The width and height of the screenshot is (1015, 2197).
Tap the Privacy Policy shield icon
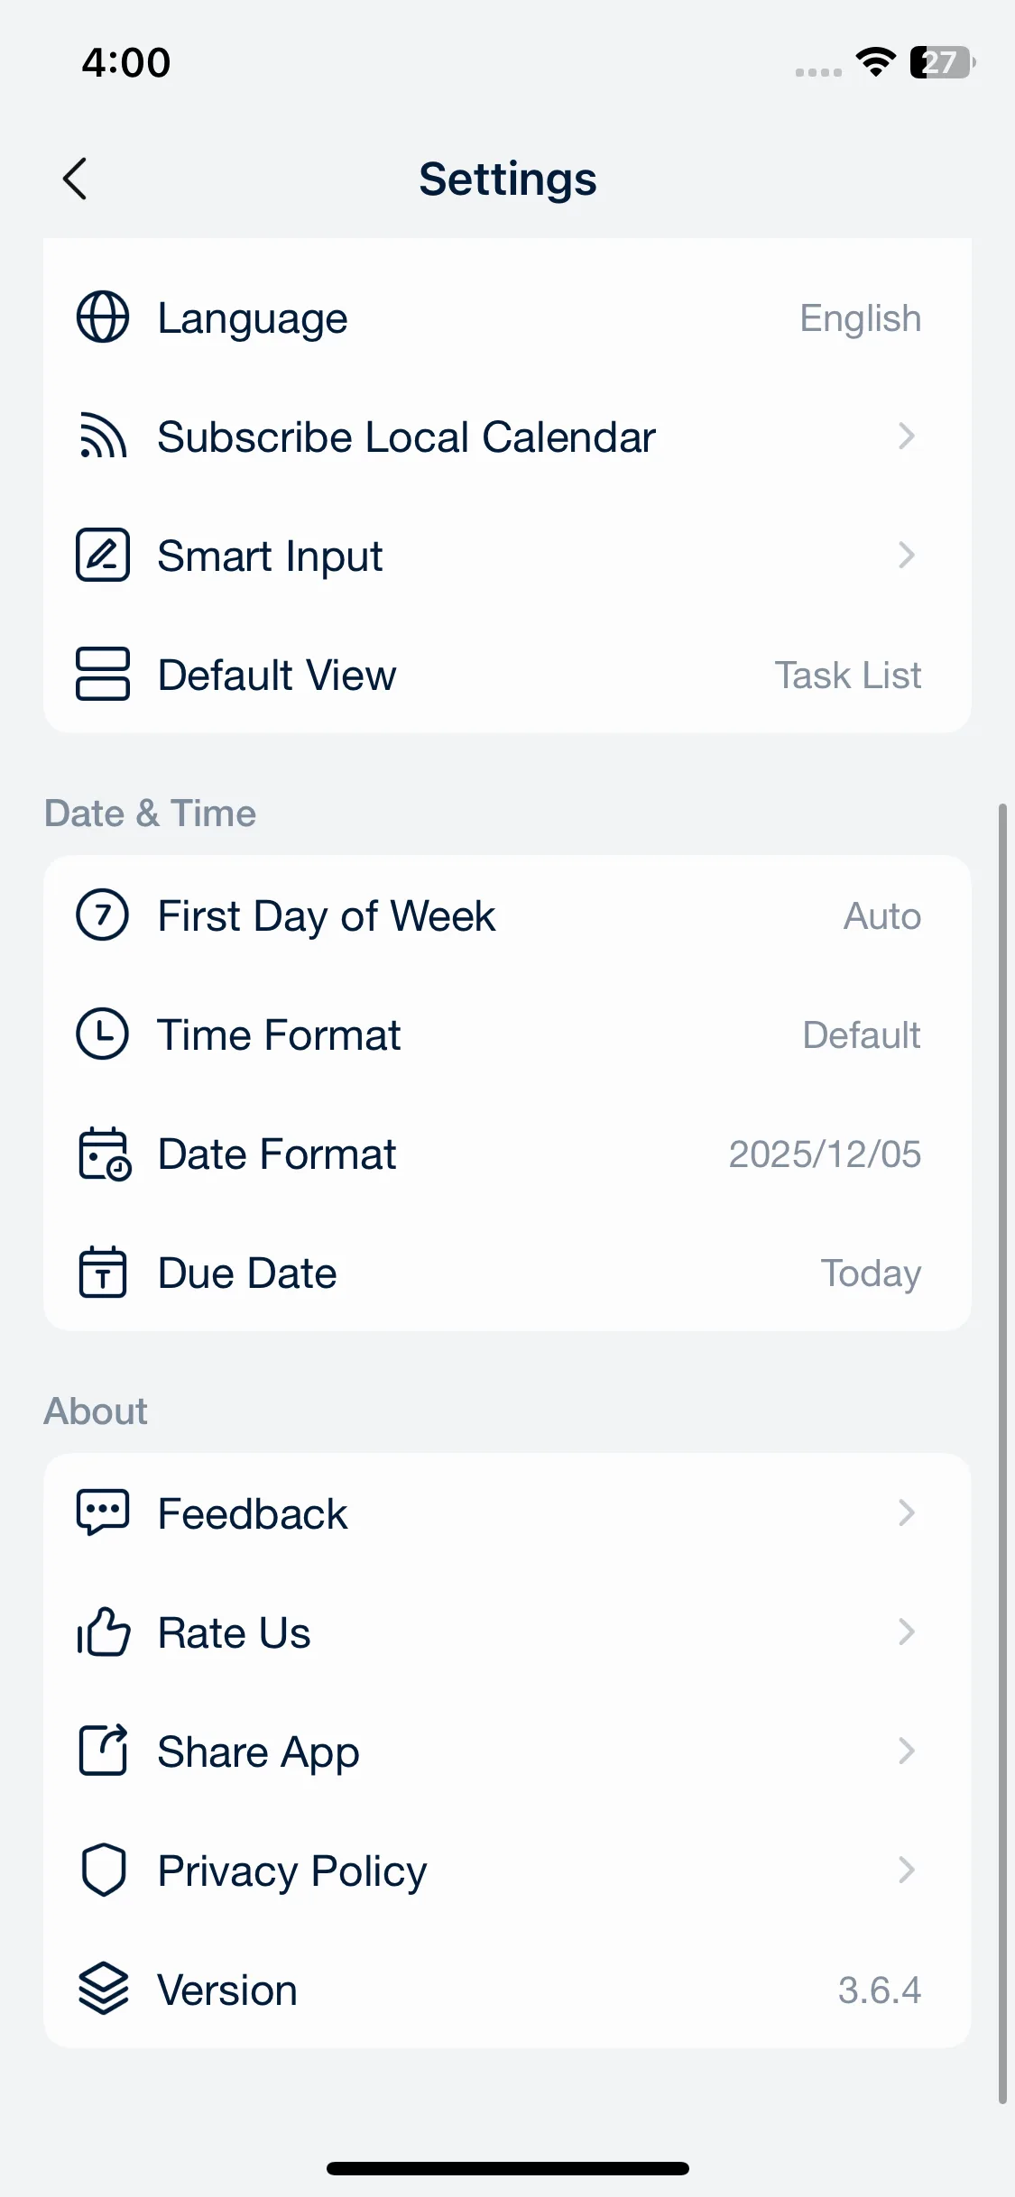(103, 1871)
